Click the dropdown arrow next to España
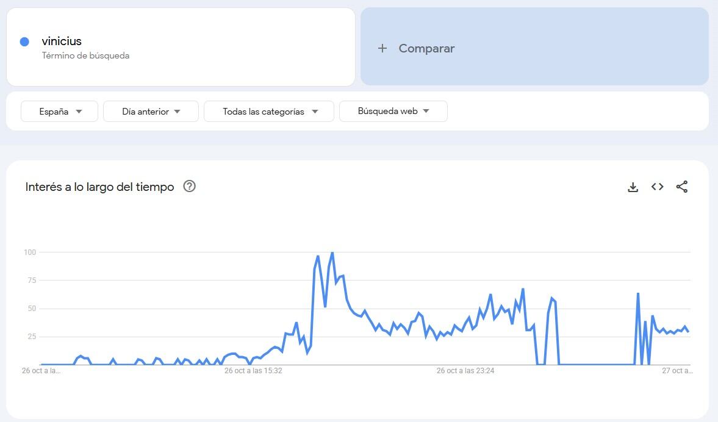The height and width of the screenshot is (422, 718). click(79, 112)
